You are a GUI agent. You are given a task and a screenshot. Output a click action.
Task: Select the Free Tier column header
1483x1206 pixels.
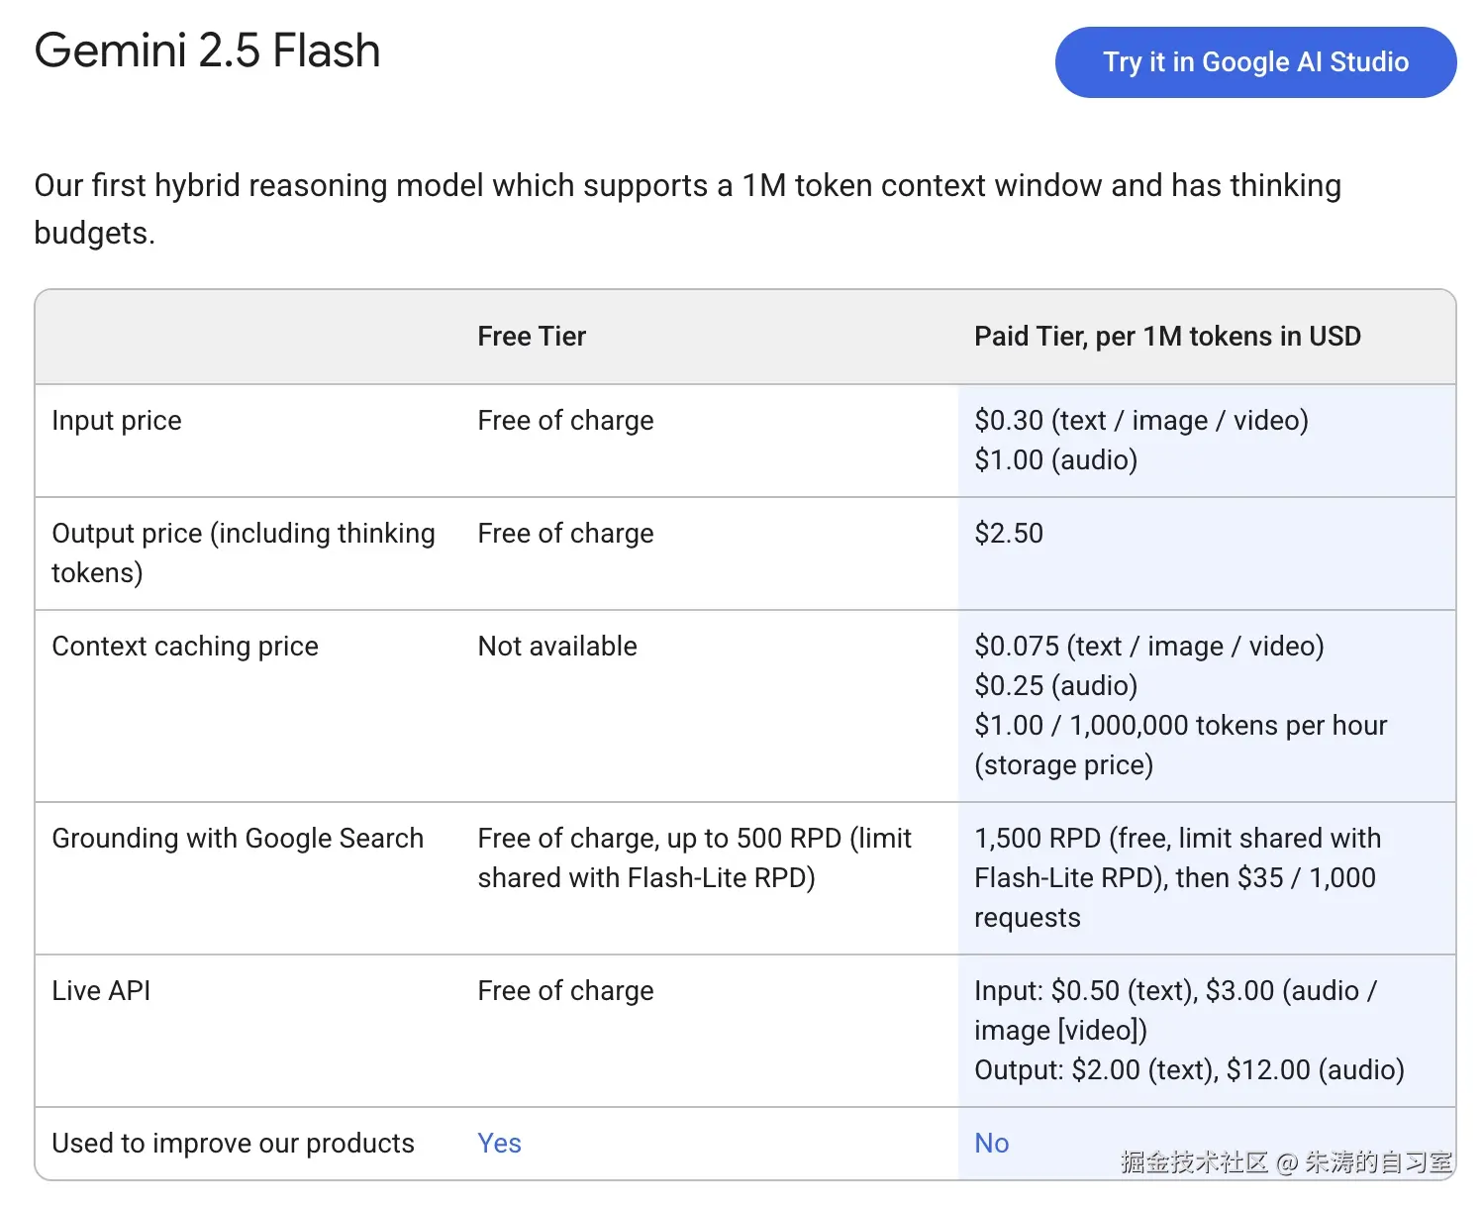(532, 337)
